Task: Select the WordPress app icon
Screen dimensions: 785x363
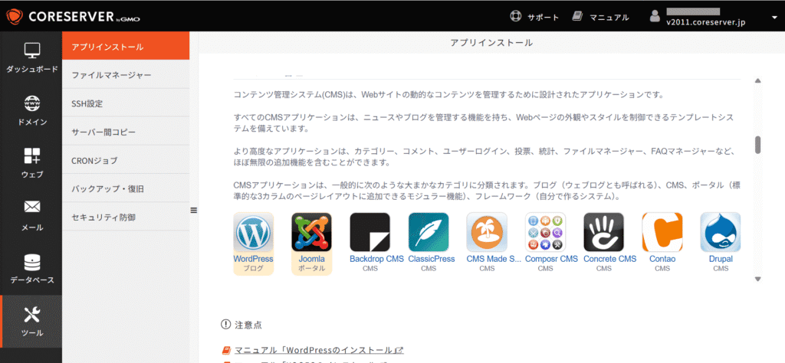Action: pos(253,233)
